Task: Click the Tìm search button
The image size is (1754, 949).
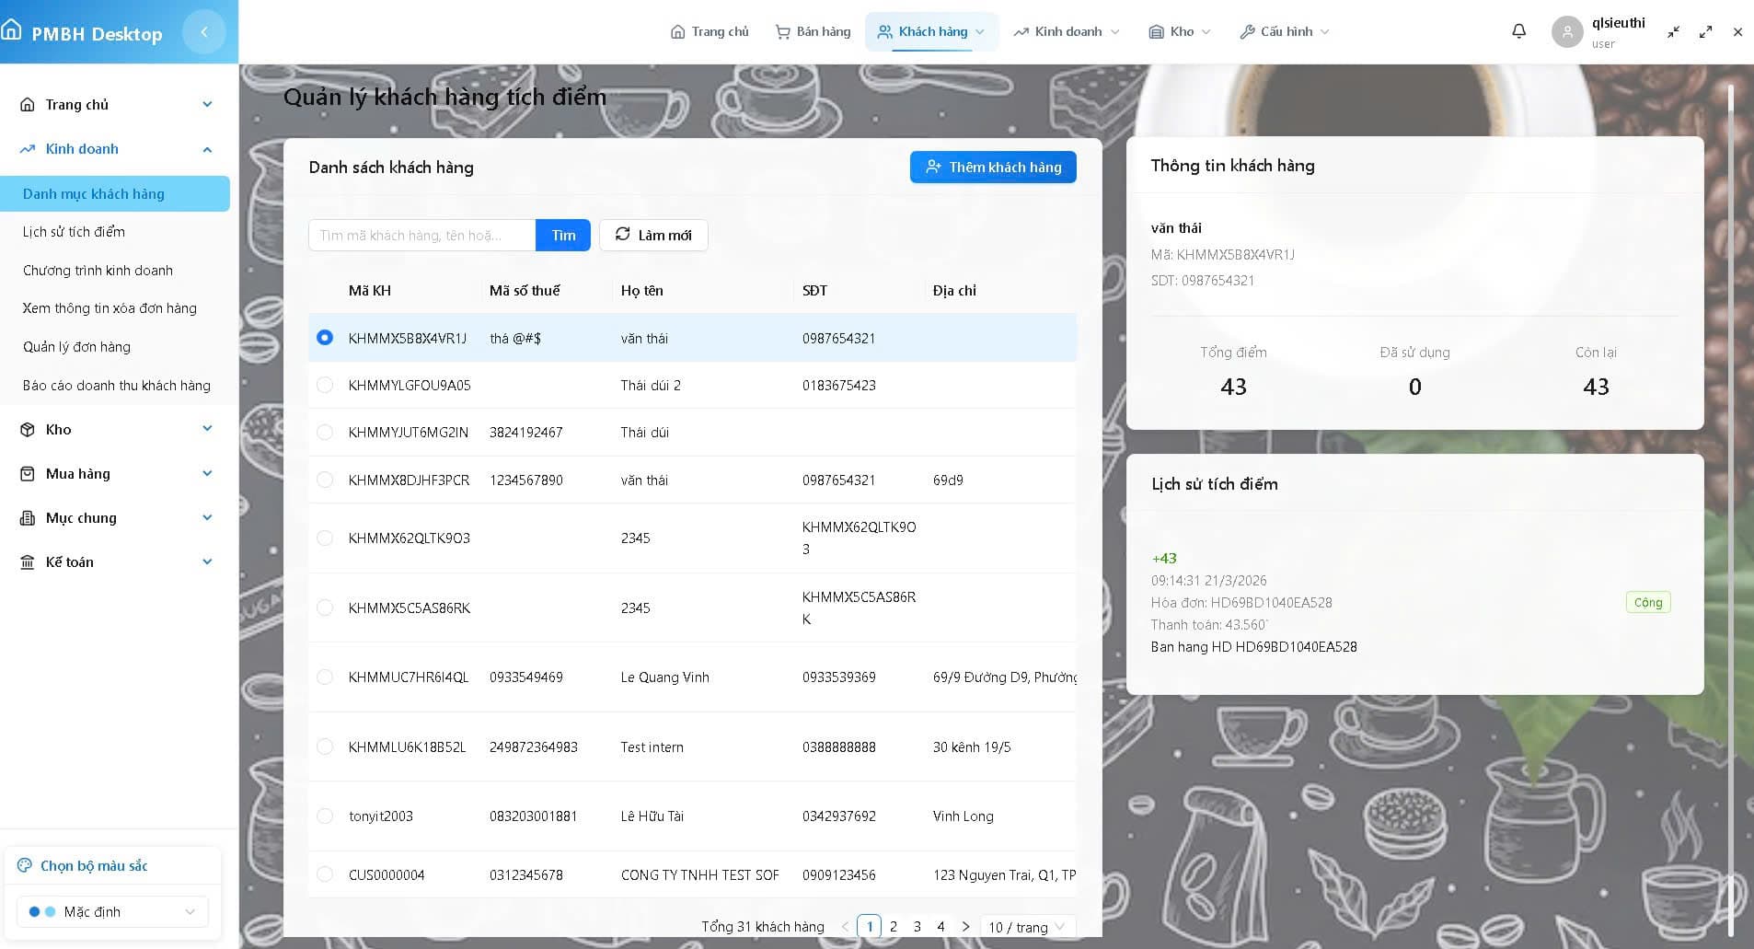Action: tap(562, 235)
